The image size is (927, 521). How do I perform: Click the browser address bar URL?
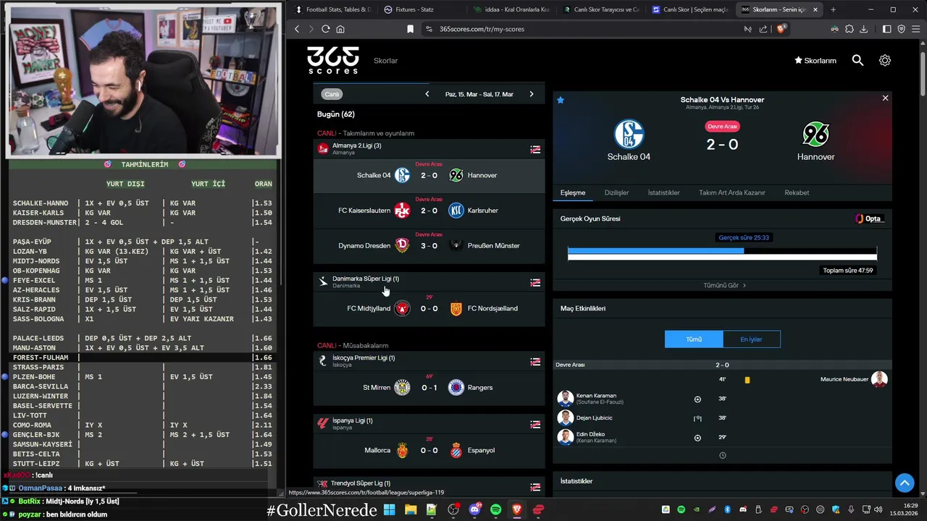(x=482, y=29)
